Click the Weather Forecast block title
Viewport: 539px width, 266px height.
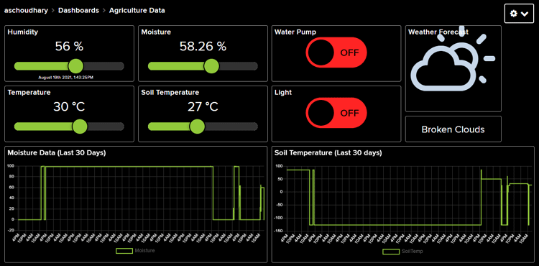tap(438, 32)
